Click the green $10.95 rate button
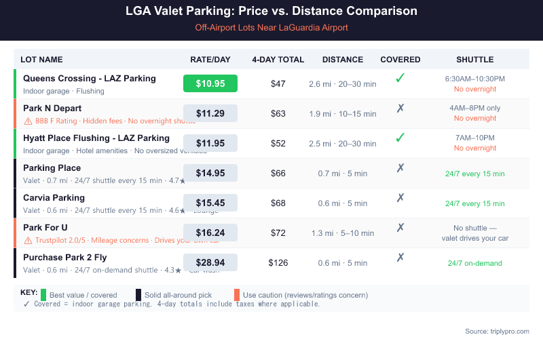 coord(210,83)
